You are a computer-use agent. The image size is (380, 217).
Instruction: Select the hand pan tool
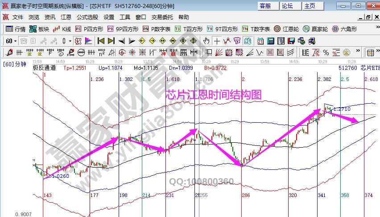click(x=206, y=41)
